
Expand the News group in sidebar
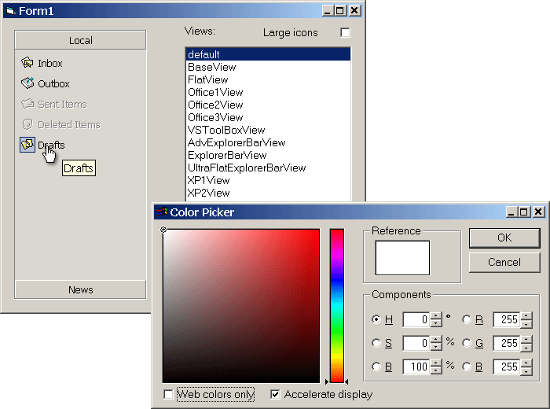pyautogui.click(x=80, y=289)
